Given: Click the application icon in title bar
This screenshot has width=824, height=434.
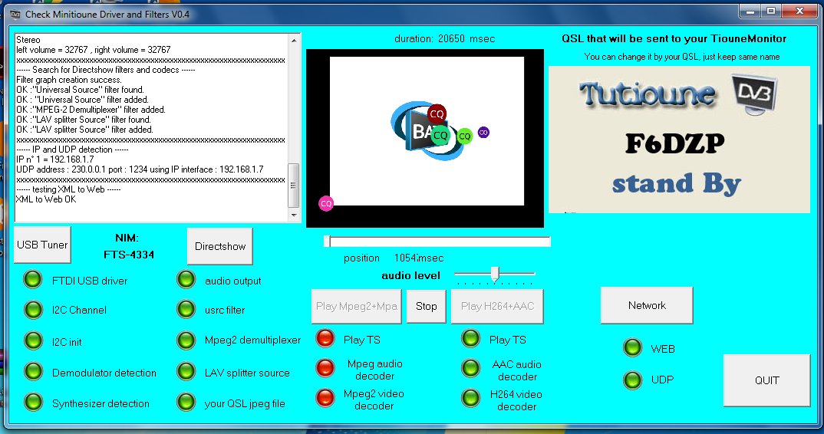Looking at the screenshot, I should [x=15, y=15].
